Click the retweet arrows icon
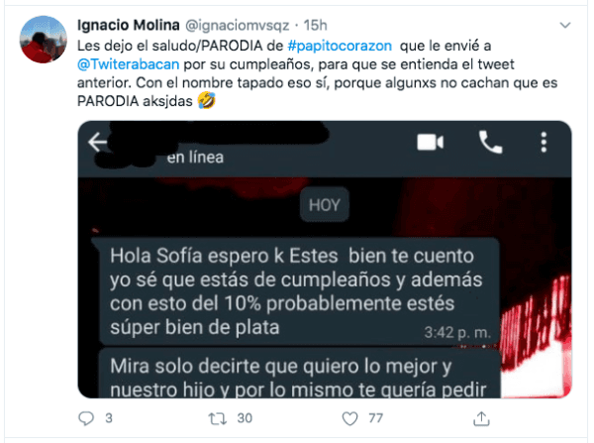Screen dimensions: 594x443 click(x=218, y=419)
